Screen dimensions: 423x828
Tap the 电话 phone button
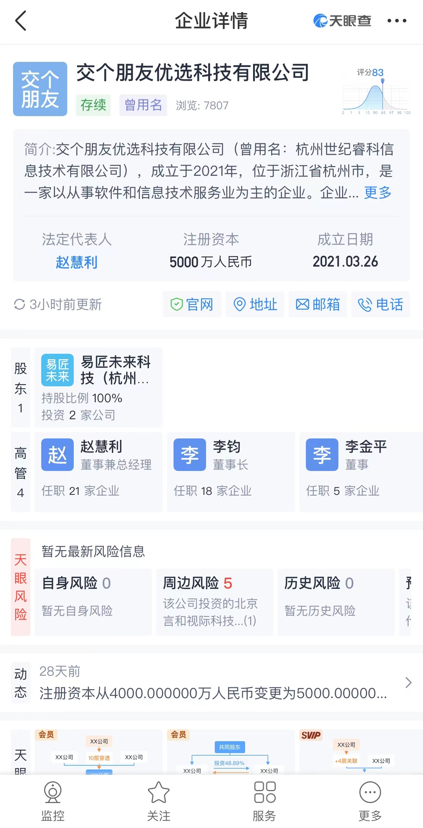[381, 304]
